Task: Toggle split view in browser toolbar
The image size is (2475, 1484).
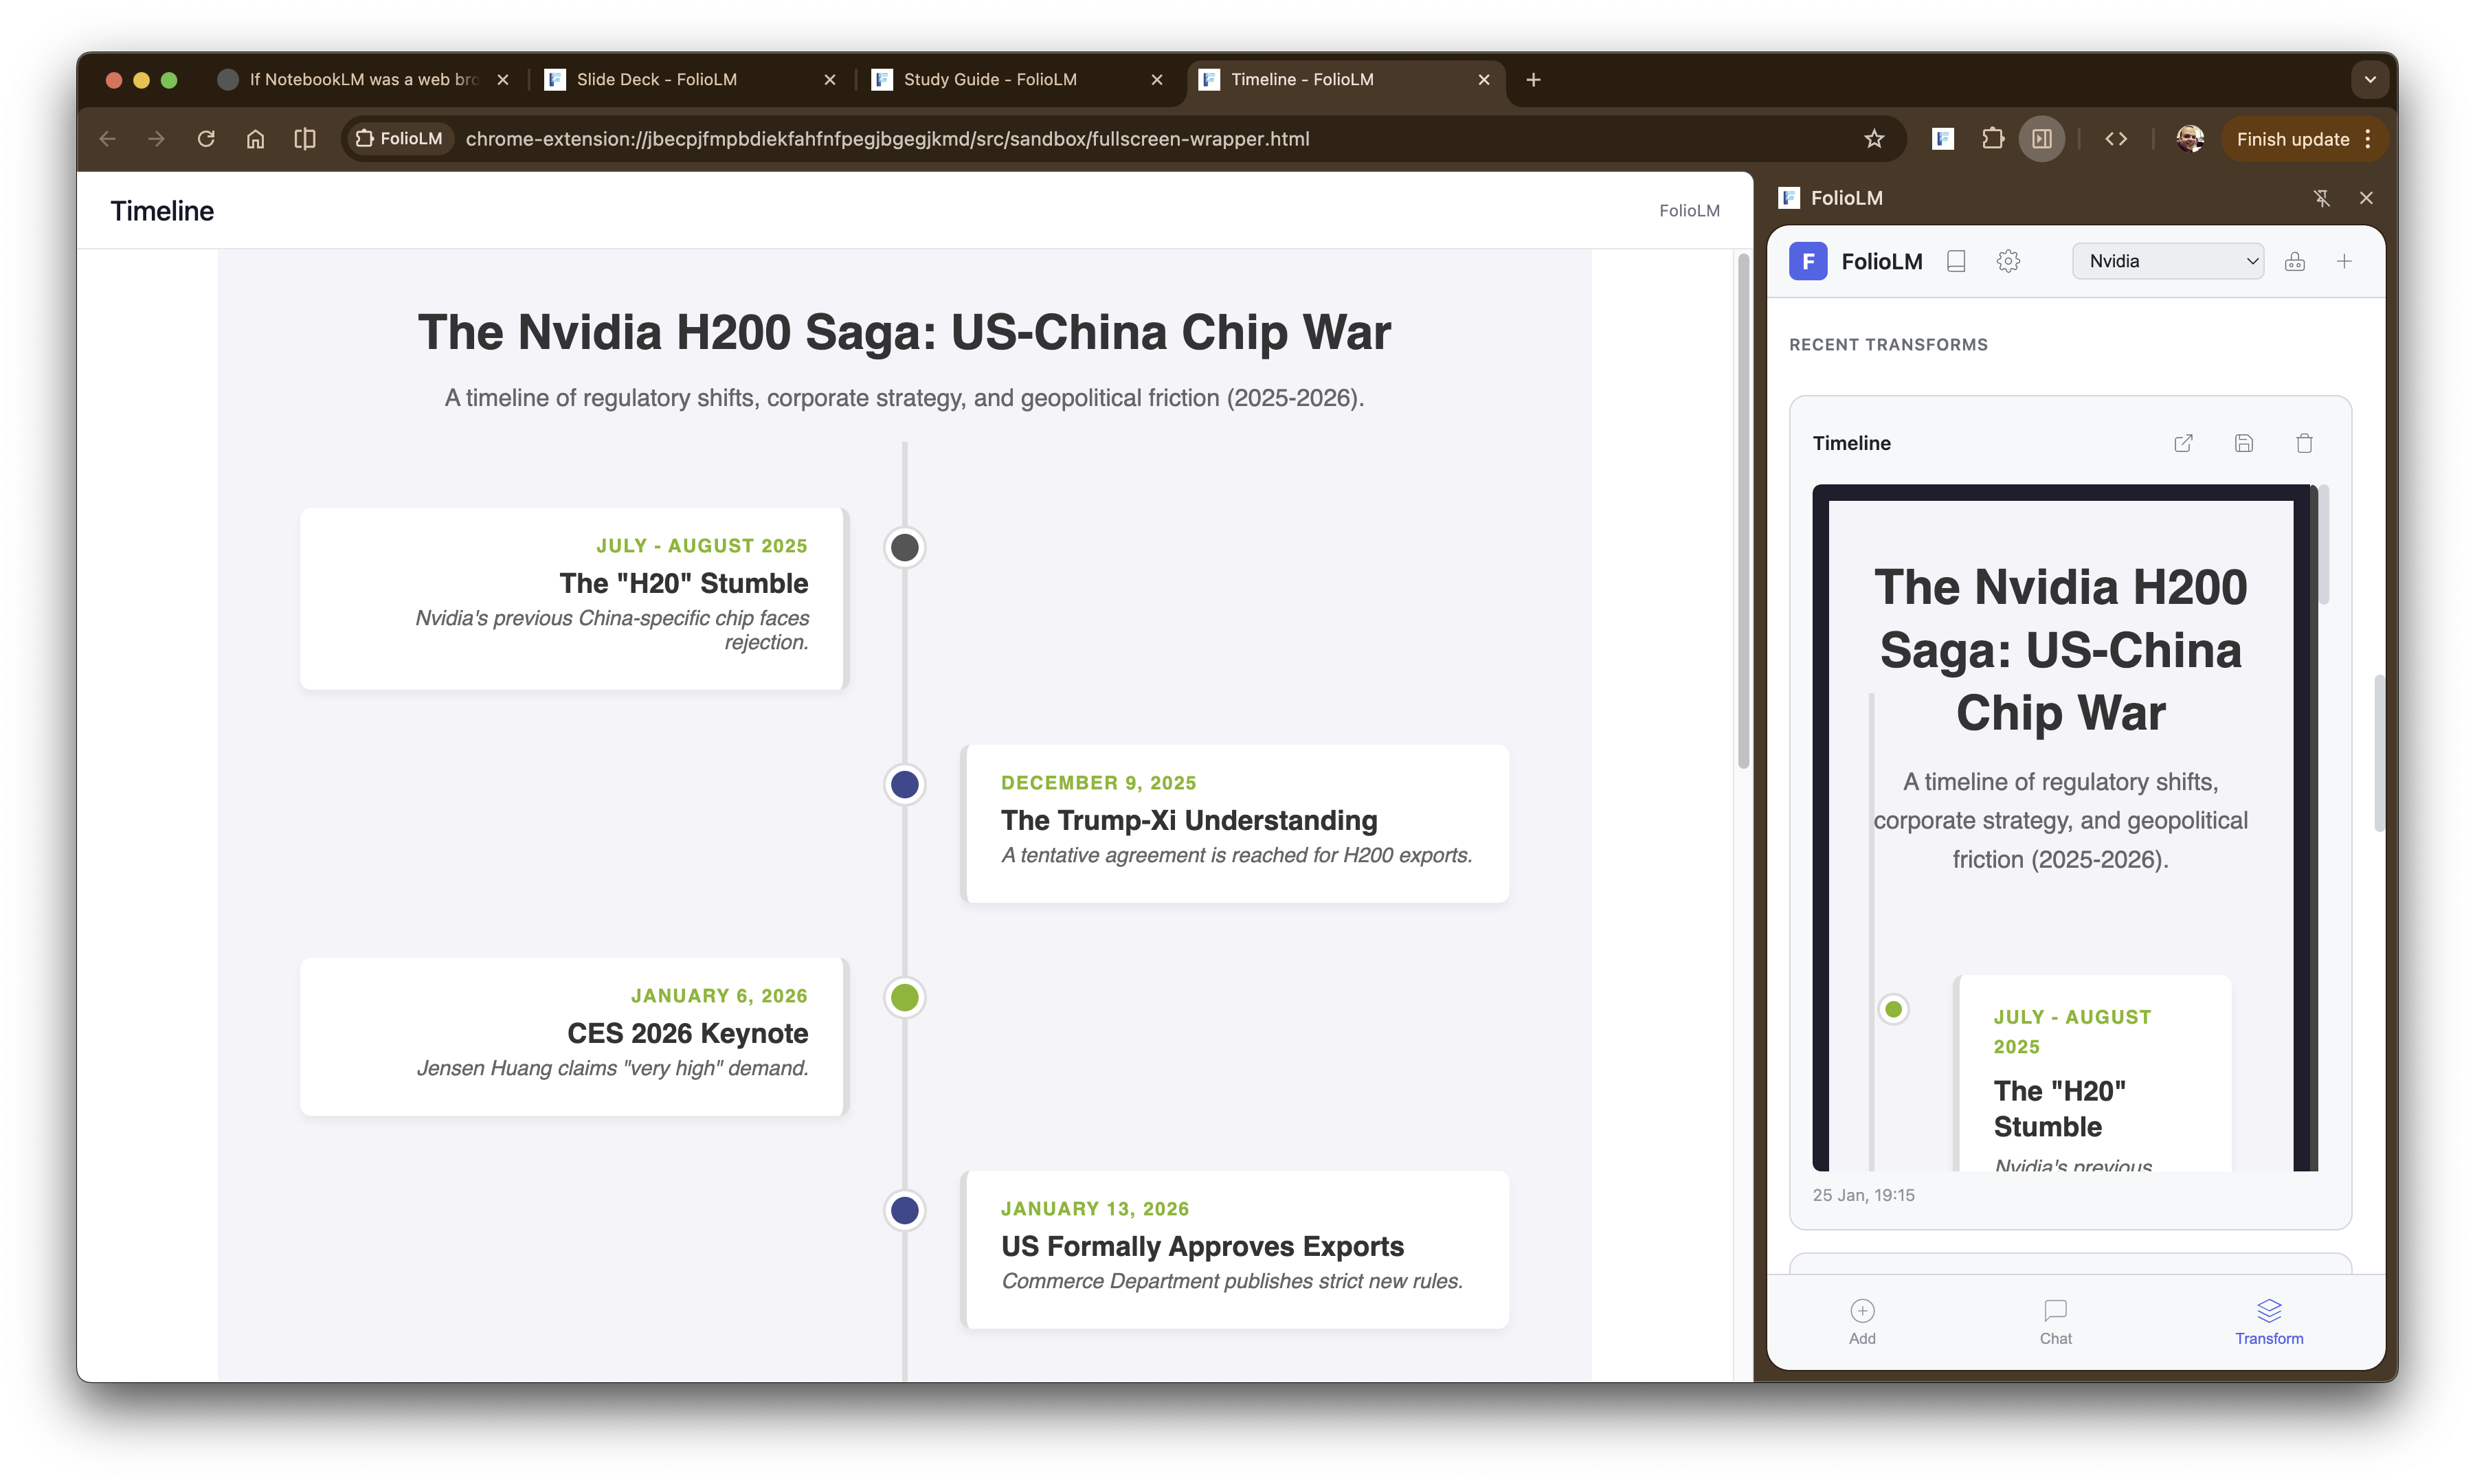Action: (305, 139)
